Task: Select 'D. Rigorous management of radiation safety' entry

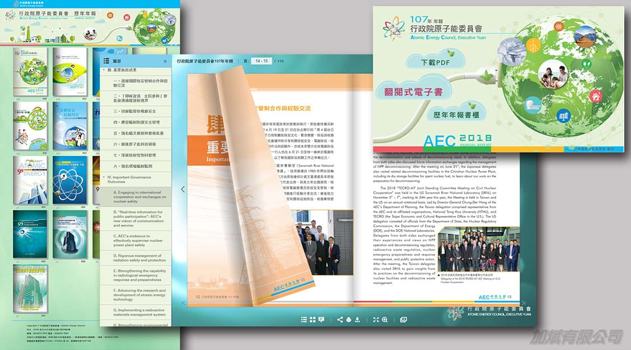Action: tap(135, 258)
